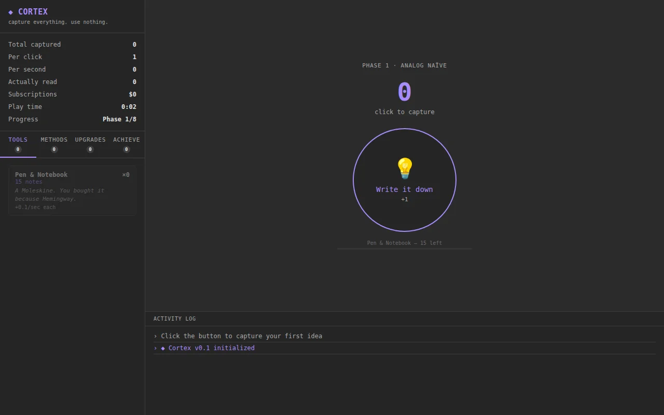Click the '×0' owned count on Pen & Notebook

[x=126, y=175]
